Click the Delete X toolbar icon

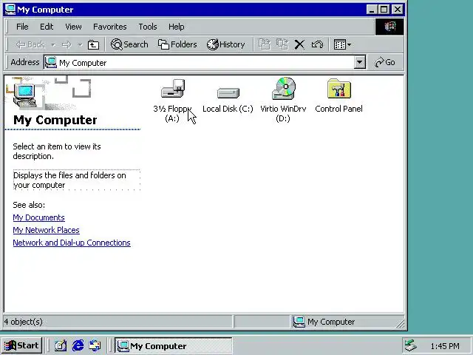[x=299, y=44]
